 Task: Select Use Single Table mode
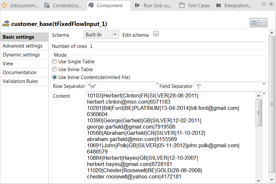point(54,62)
